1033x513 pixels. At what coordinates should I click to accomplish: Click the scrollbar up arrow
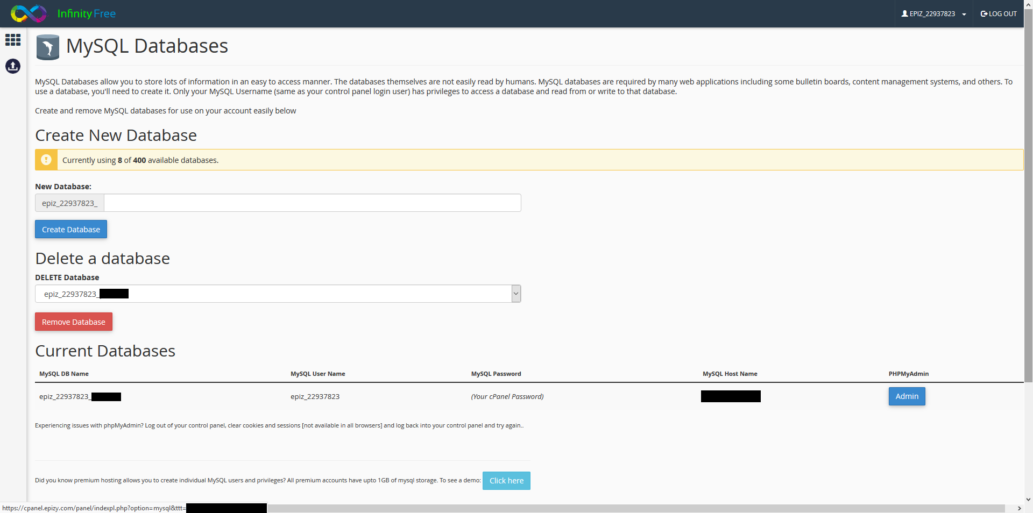point(1028,4)
